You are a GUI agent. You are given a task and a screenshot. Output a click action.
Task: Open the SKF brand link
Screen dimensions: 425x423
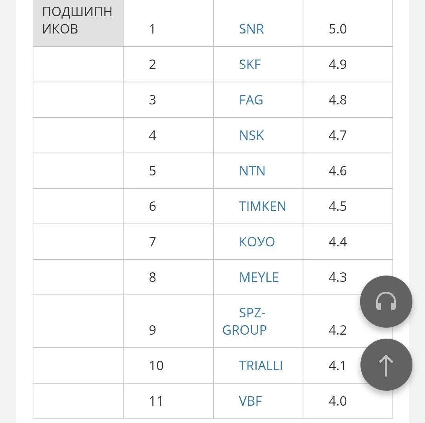[249, 64]
